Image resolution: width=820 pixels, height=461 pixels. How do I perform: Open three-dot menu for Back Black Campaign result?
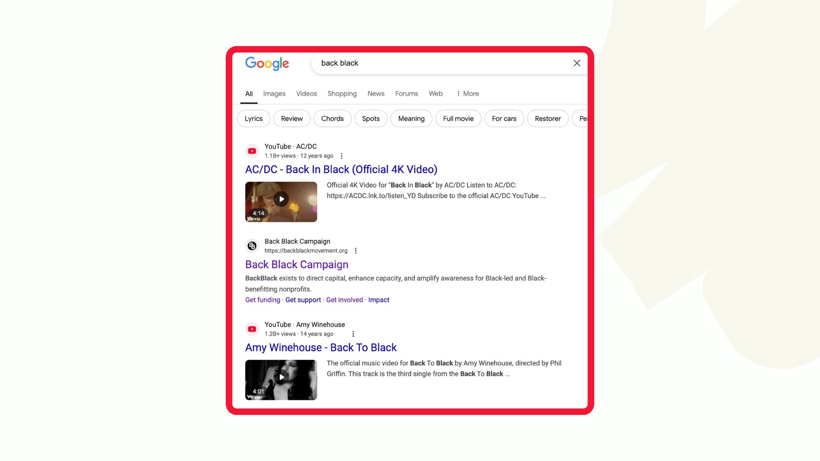point(355,251)
